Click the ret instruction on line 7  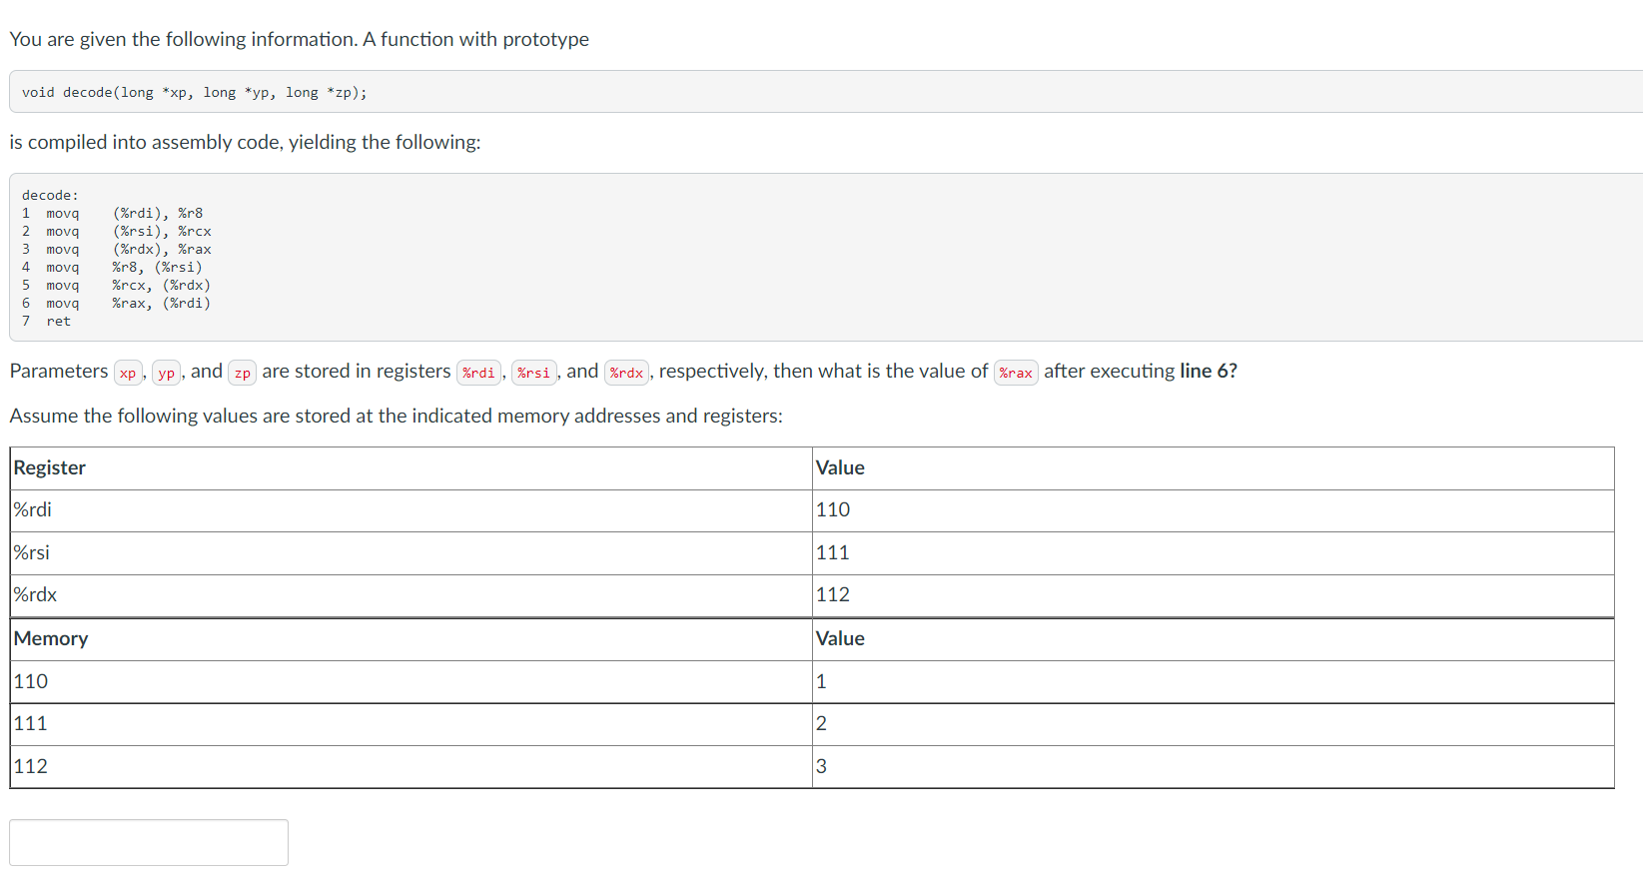(x=58, y=322)
